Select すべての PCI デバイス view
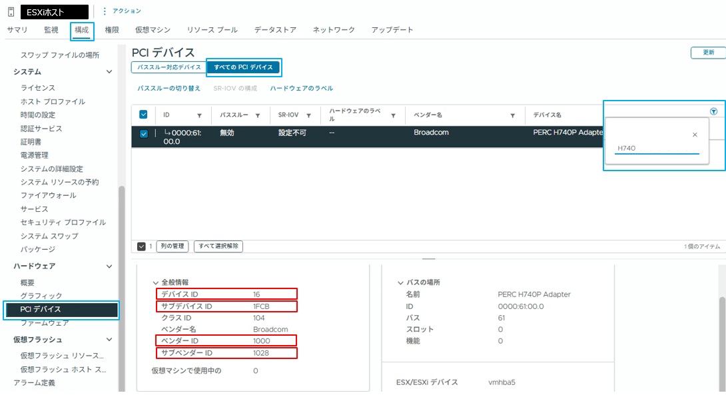Viewport: 726px width, 399px height. (x=243, y=67)
